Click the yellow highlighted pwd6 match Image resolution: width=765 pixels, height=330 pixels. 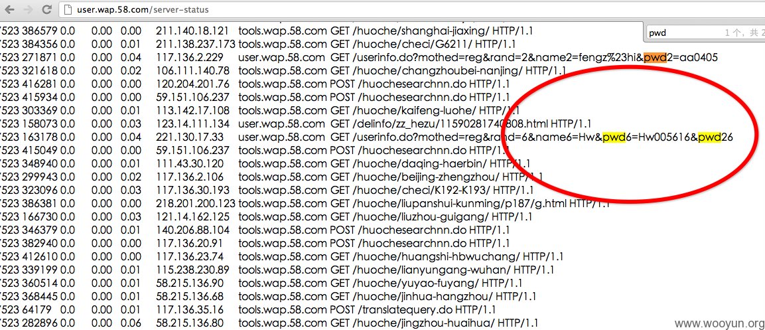click(614, 137)
